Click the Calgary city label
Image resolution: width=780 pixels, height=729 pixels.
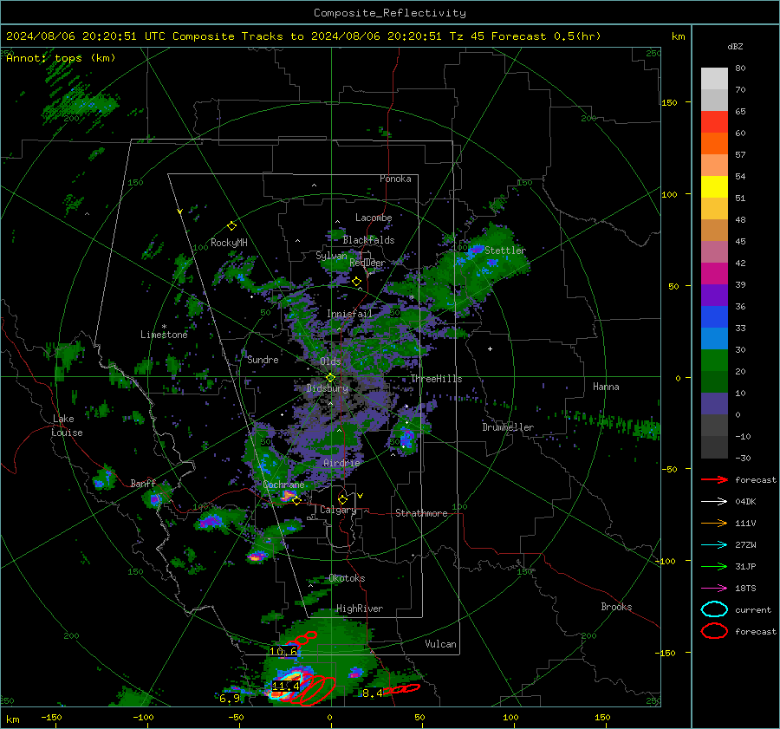(338, 510)
